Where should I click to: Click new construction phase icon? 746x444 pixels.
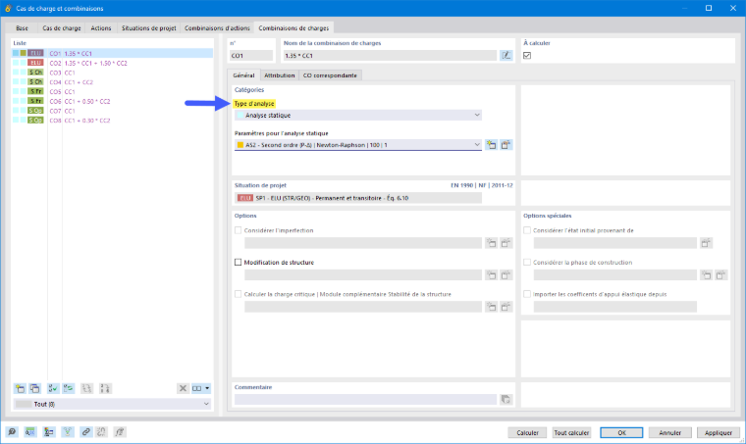[x=707, y=275]
